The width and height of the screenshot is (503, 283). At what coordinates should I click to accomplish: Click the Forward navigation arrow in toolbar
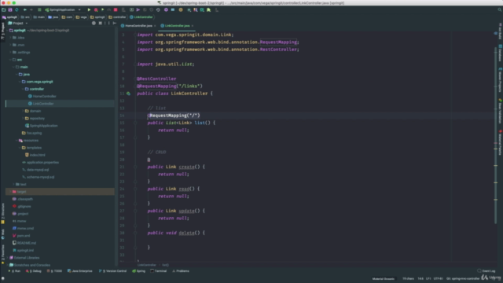[31, 10]
